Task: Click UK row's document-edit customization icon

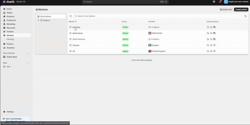Action: tap(208, 51)
